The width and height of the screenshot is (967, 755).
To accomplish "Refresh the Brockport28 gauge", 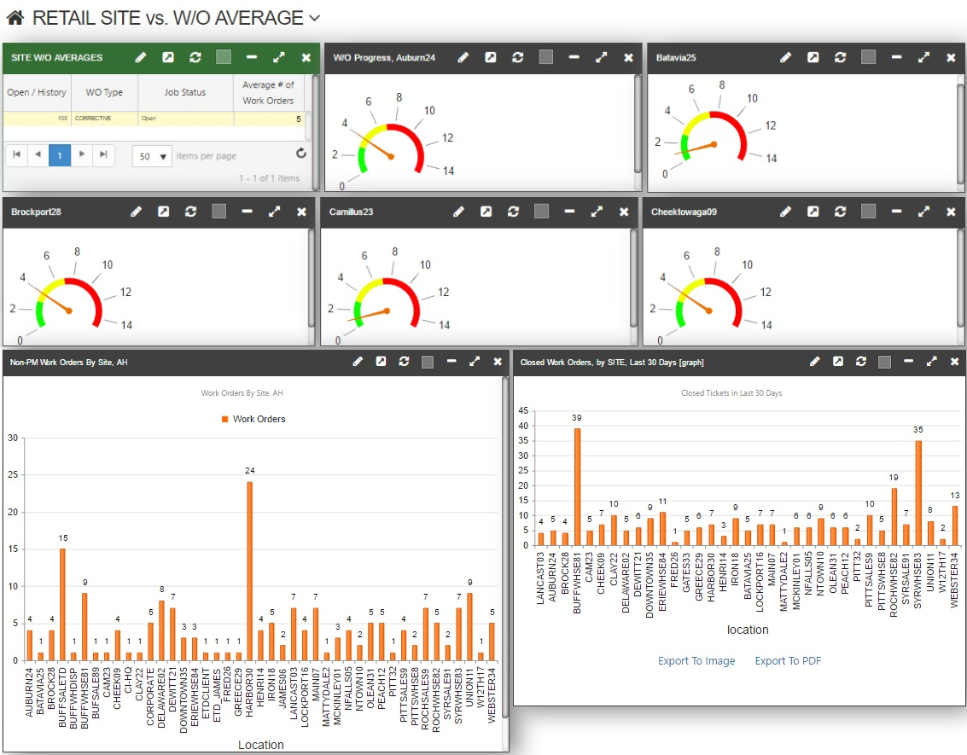I will point(191,212).
